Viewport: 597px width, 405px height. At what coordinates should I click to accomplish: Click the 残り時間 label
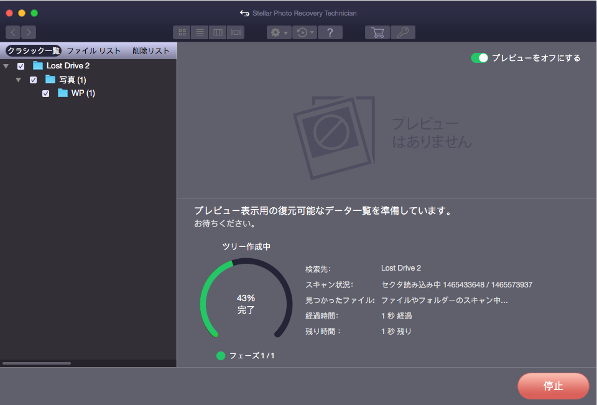click(323, 332)
